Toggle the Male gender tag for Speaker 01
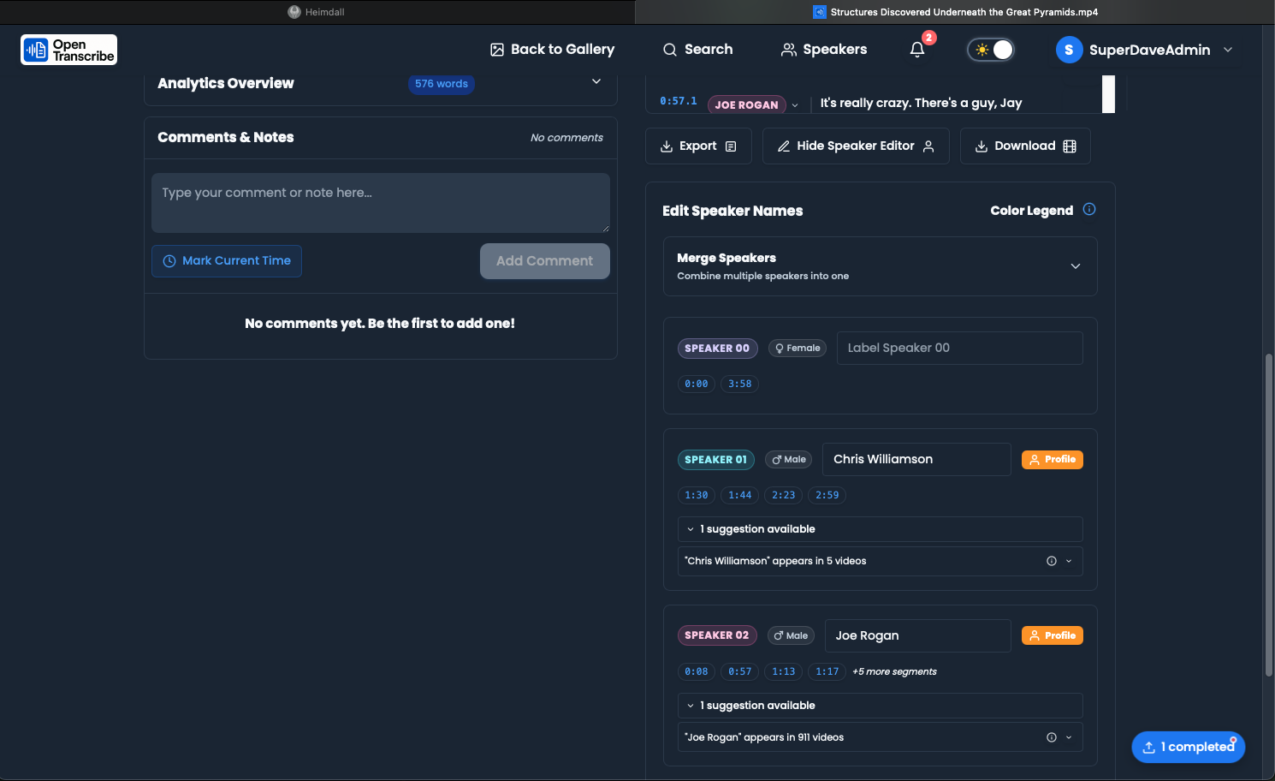 tap(789, 460)
